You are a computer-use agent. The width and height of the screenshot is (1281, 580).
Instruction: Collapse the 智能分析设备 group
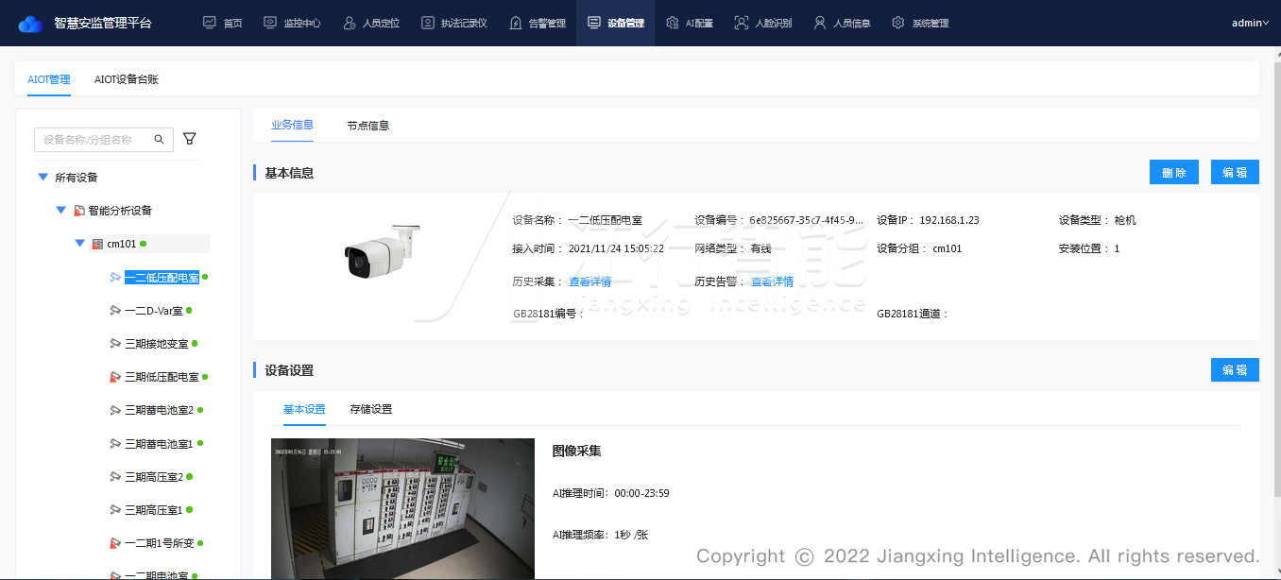[x=61, y=211]
